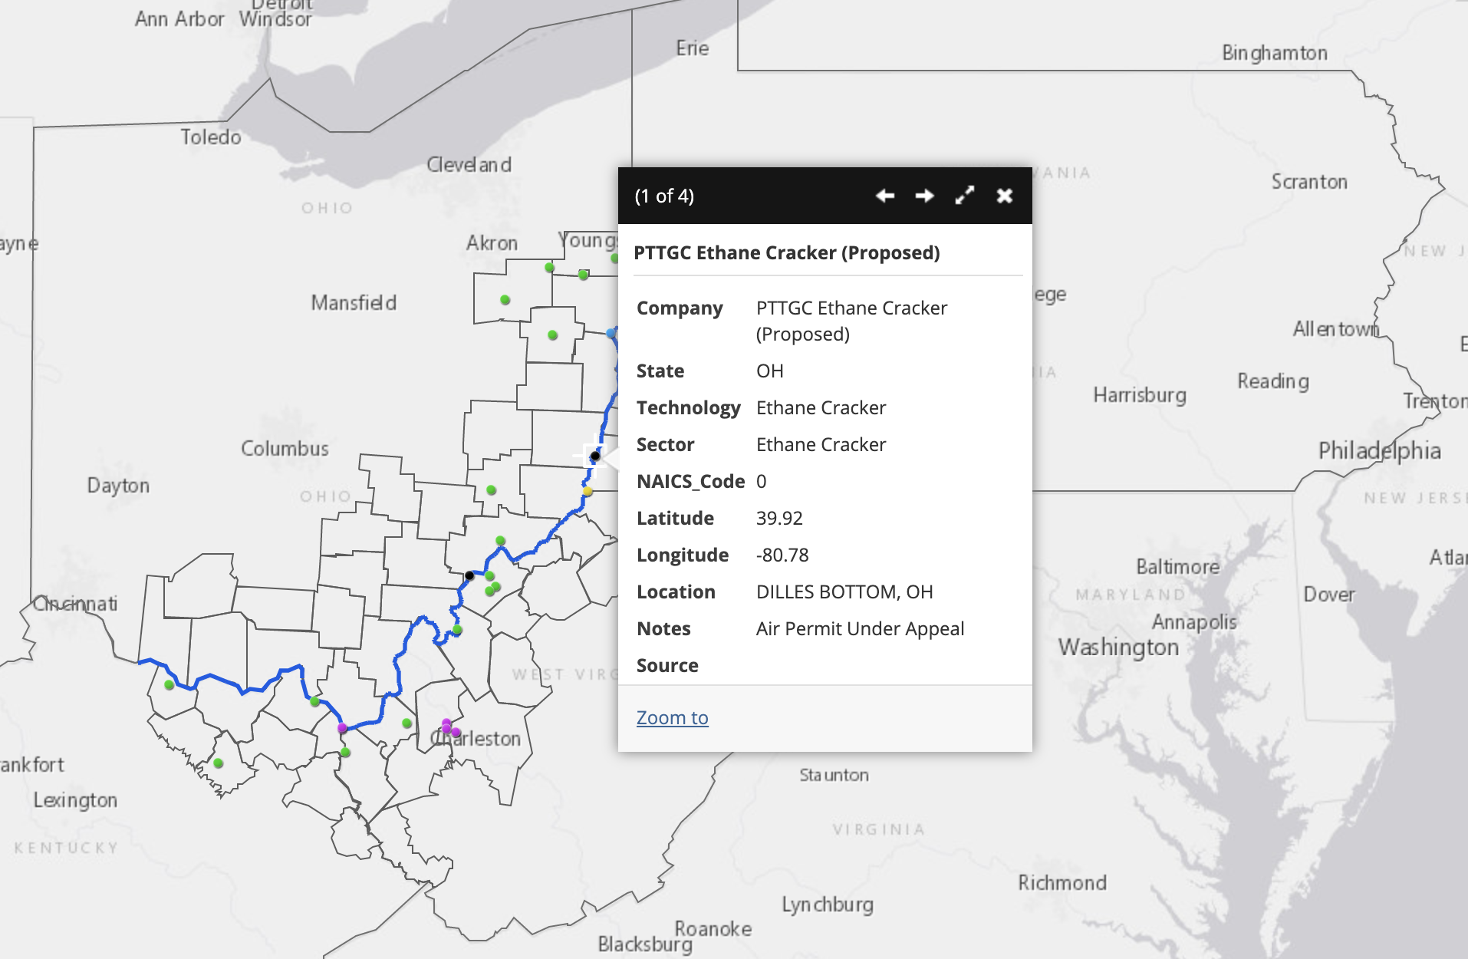
Task: Click the green marker directly below Akron
Action: [505, 300]
